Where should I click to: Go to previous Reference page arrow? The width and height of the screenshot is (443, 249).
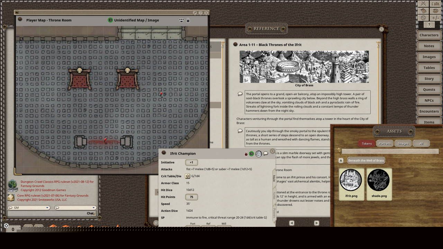(x=292, y=223)
